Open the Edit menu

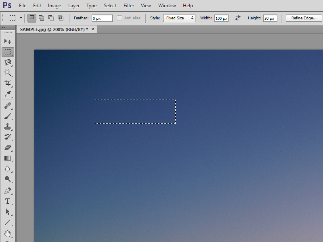37,6
